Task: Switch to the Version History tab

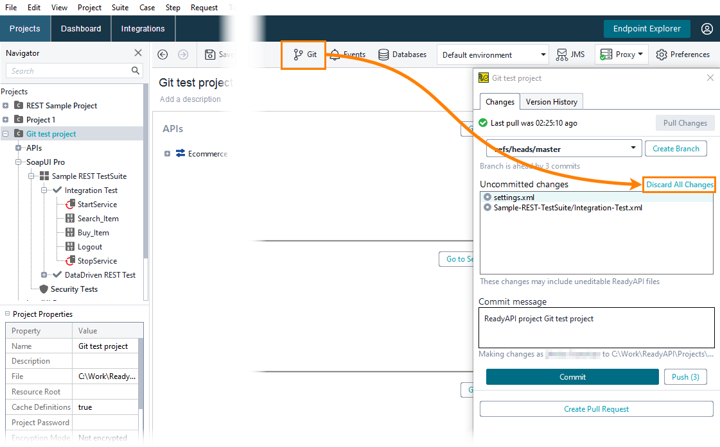Action: (x=552, y=102)
